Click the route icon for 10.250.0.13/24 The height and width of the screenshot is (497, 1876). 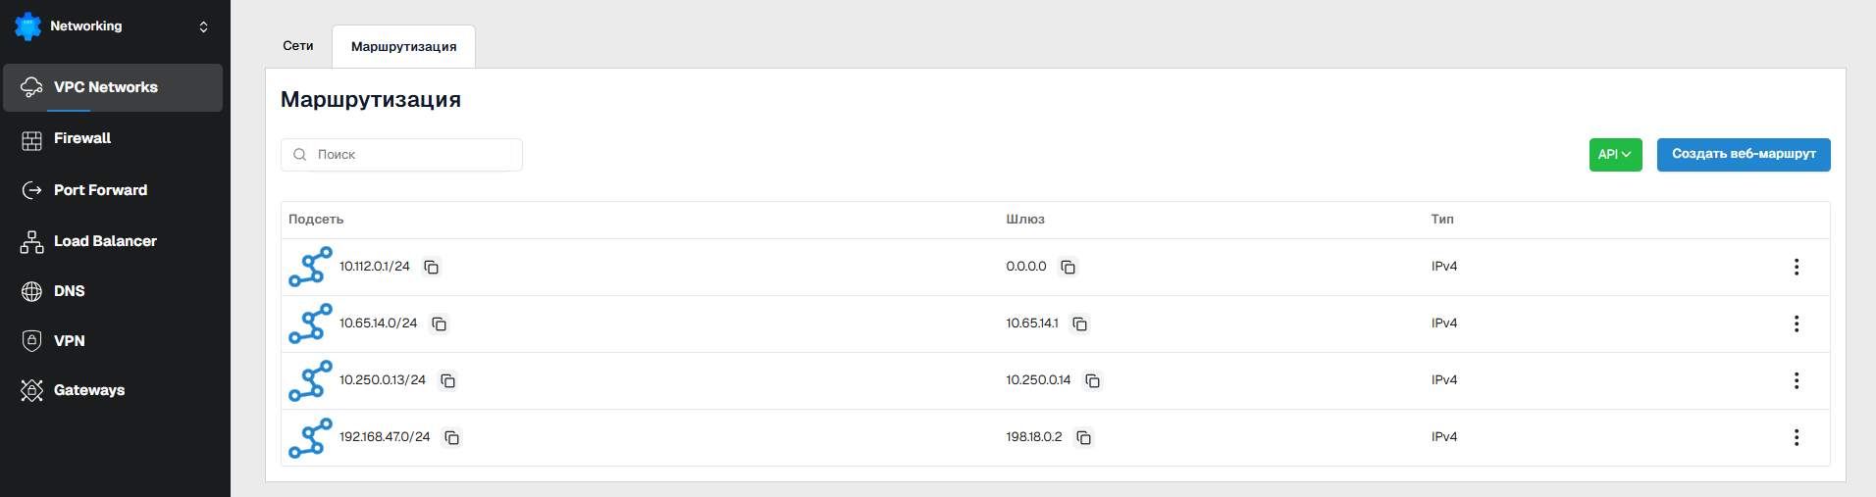tap(310, 380)
